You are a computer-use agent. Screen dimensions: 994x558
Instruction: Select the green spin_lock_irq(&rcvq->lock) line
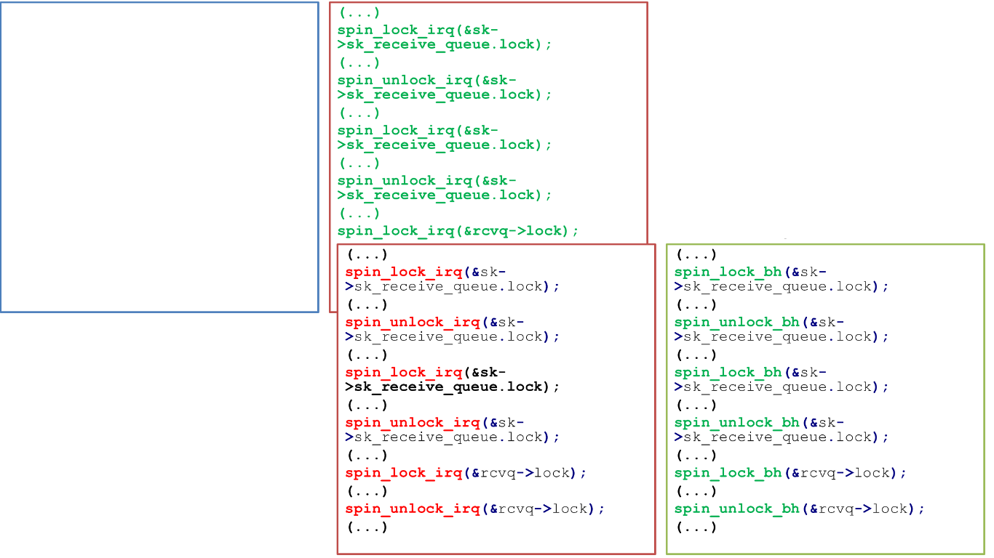tap(458, 231)
